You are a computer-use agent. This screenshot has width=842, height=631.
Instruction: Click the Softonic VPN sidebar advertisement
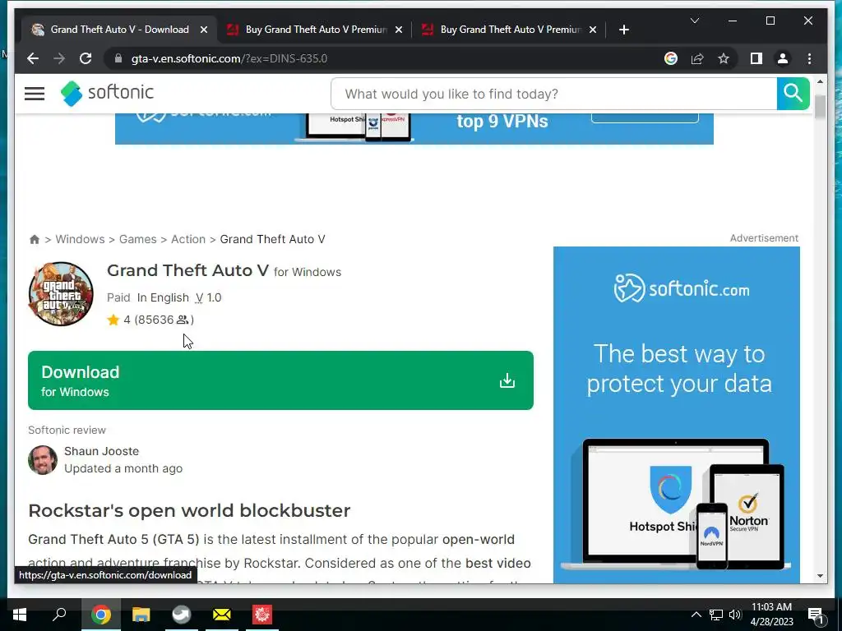[x=677, y=415]
